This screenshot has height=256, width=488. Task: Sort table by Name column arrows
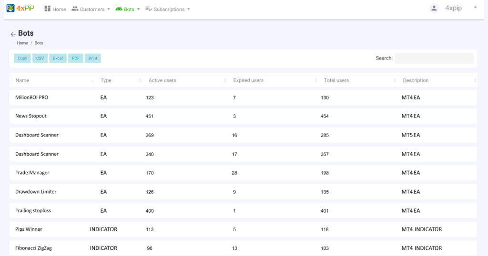pyautogui.click(x=92, y=81)
